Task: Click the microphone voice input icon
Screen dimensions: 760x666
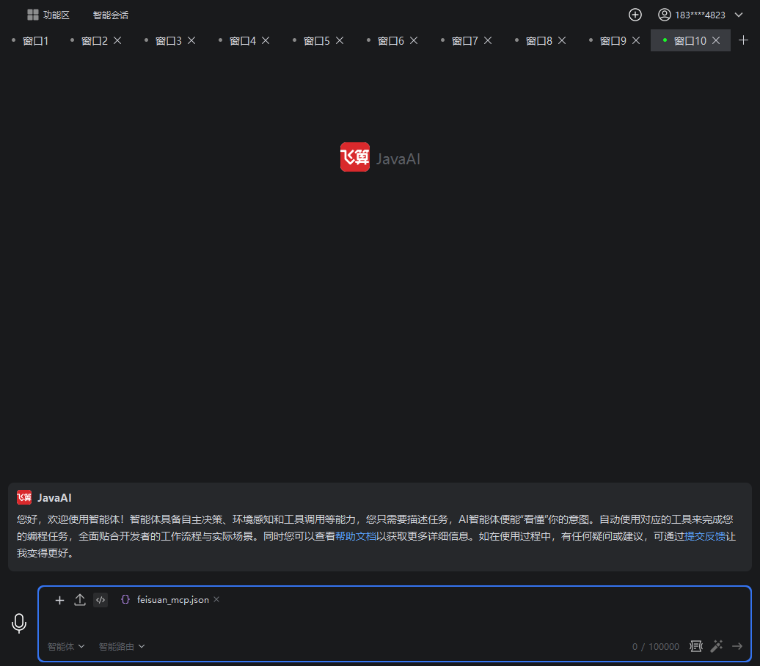Action: pos(19,623)
